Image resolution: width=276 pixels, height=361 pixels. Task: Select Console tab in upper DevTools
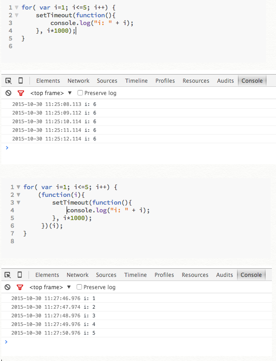pyautogui.click(x=252, y=81)
